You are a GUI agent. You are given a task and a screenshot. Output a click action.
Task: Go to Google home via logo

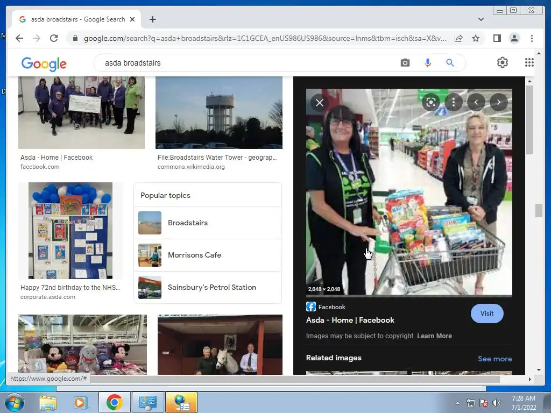coord(44,63)
